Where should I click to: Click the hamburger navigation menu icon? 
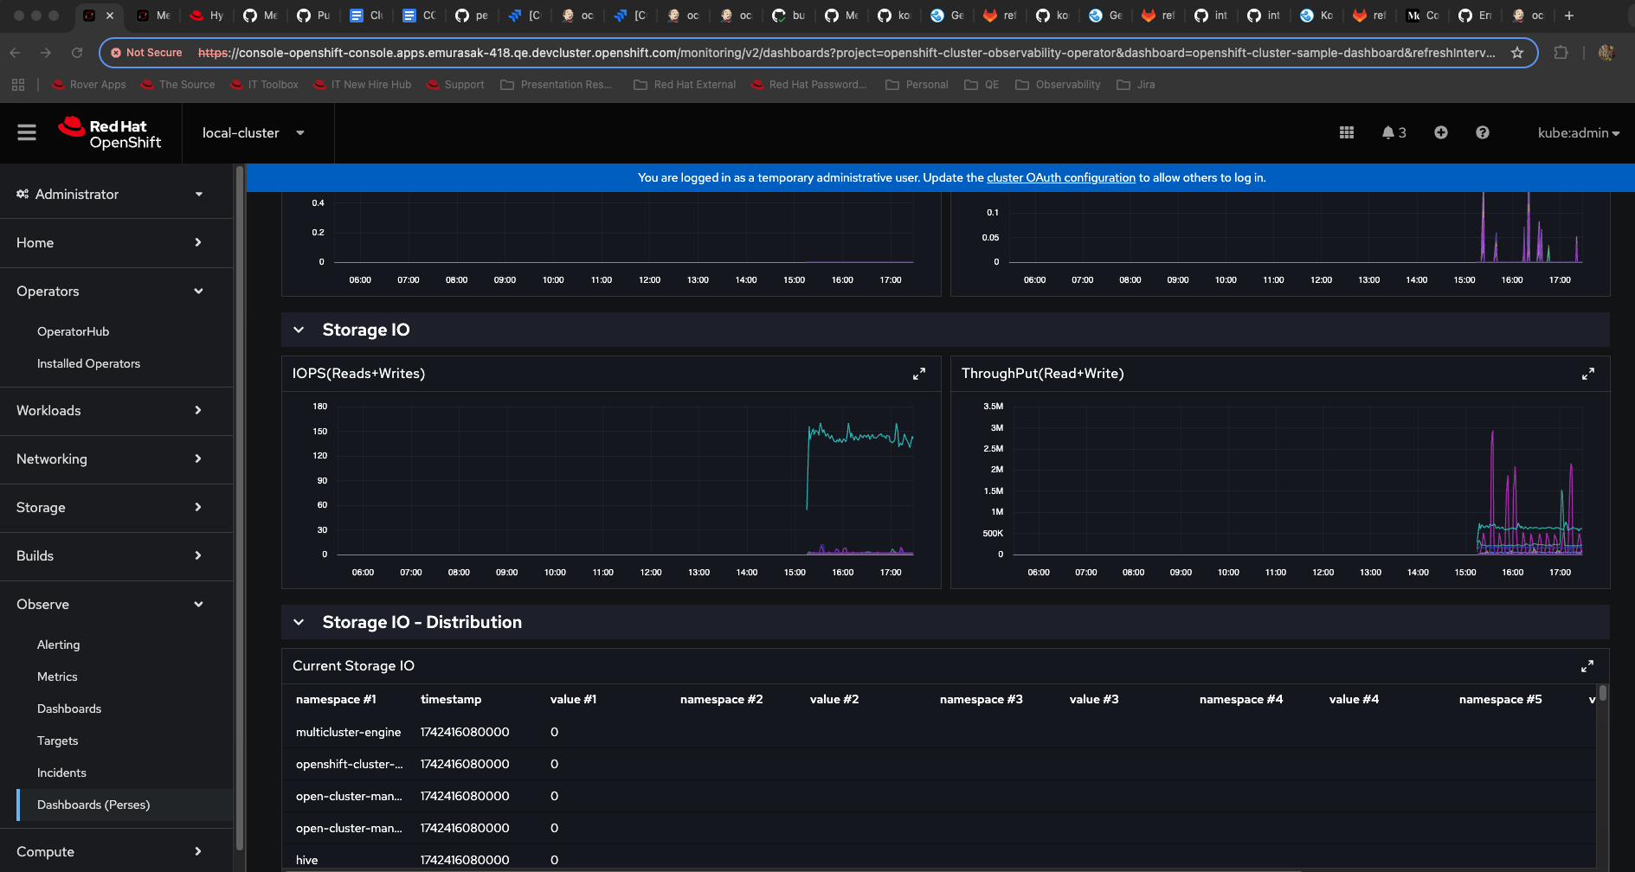pyautogui.click(x=27, y=132)
